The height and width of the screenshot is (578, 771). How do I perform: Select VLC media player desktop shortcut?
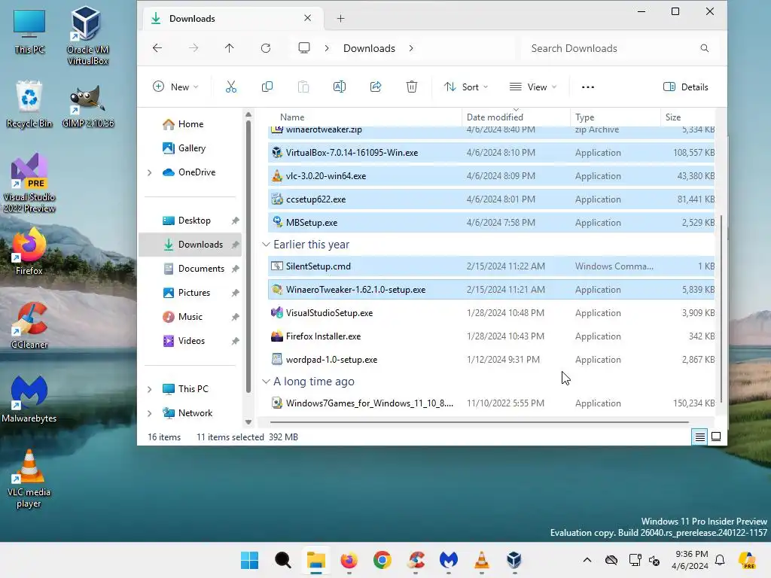tap(29, 479)
